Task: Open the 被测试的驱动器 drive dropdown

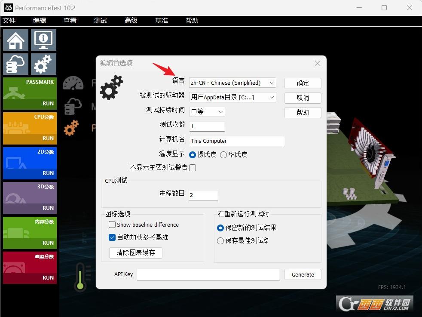Action: (232, 97)
